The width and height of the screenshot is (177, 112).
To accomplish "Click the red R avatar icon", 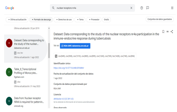I will 9,43.
